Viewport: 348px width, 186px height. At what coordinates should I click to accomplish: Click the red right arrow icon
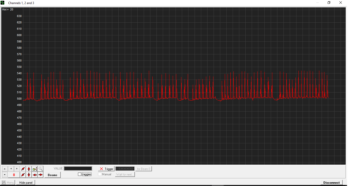click(x=41, y=175)
